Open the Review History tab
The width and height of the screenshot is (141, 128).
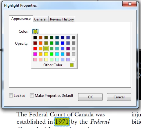click(62, 19)
